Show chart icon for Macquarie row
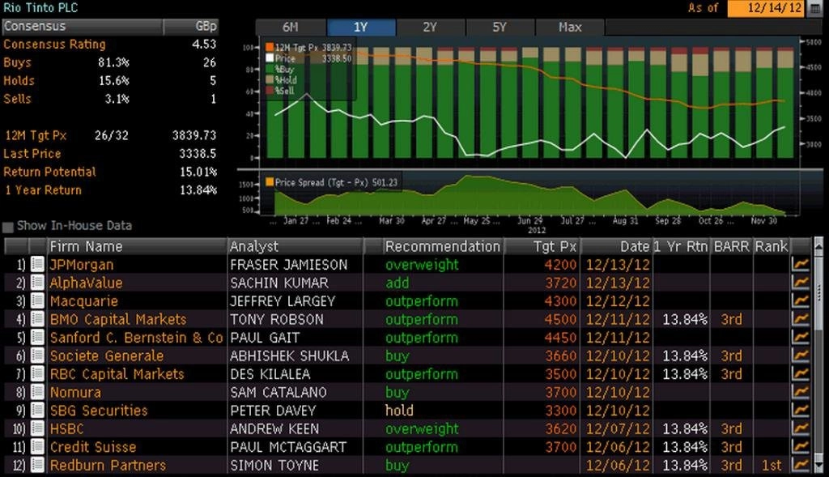 [801, 300]
